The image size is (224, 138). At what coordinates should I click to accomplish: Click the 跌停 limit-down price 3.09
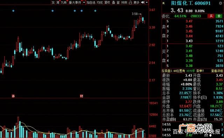pyautogui.click(x=219, y=102)
